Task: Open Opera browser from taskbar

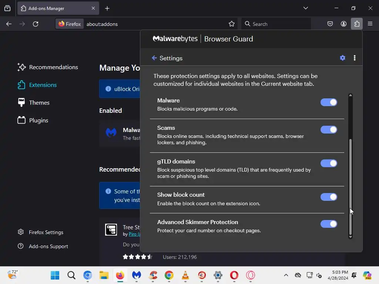Action: pyautogui.click(x=234, y=275)
